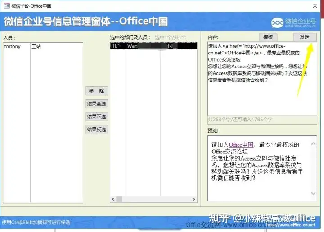The height and width of the screenshot is (232, 324).
Task: Click the preview pane scroll down arrow
Action: click(x=313, y=193)
